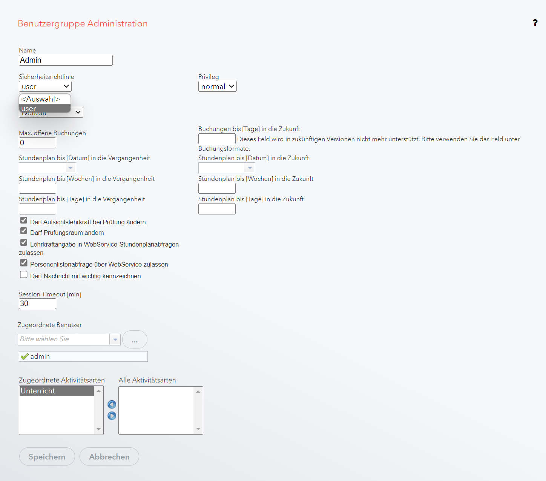
Task: Click the Abbrechen button
Action: [x=109, y=456]
